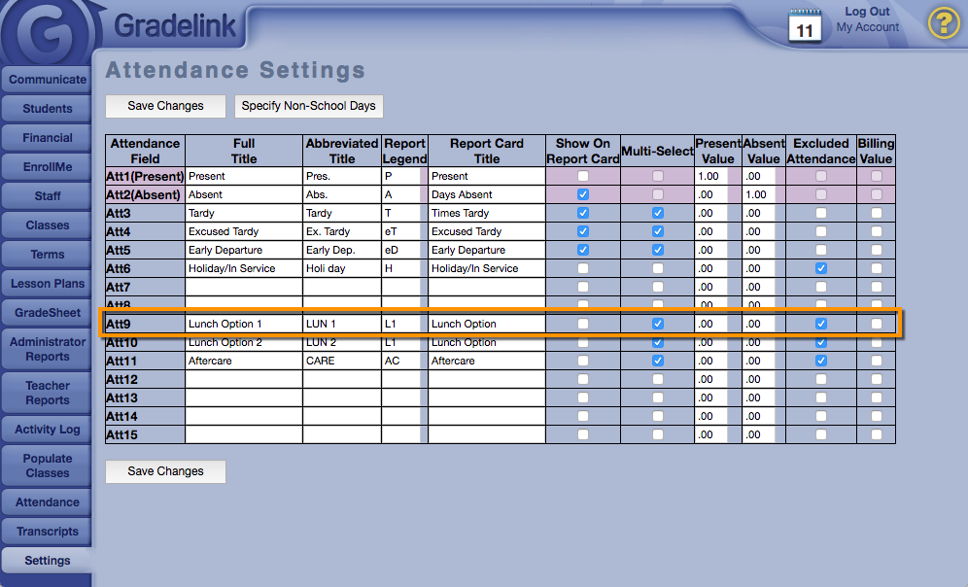Uncheck Show On Report Card for Absent

coord(583,194)
